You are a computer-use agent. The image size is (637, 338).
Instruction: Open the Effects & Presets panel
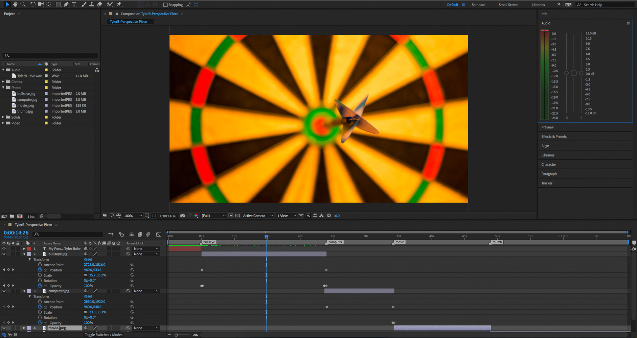554,137
